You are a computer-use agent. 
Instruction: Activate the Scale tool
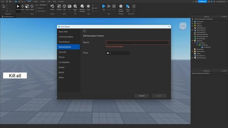click(x=27, y=7)
